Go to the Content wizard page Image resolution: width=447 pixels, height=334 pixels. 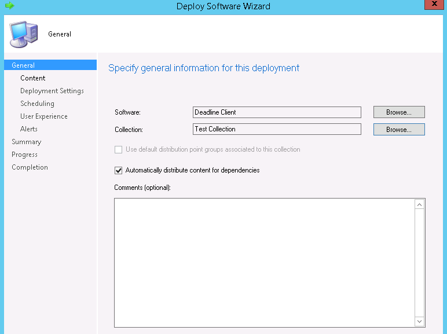pos(32,78)
